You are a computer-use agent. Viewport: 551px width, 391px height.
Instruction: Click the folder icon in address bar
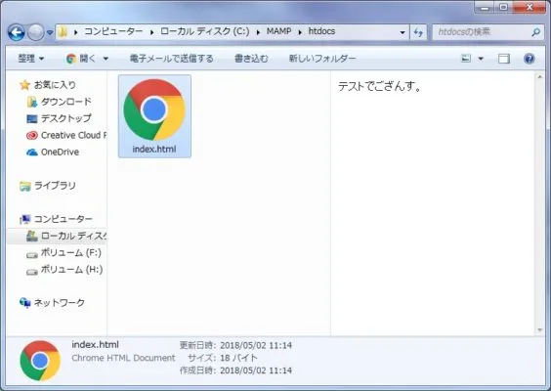coord(64,32)
